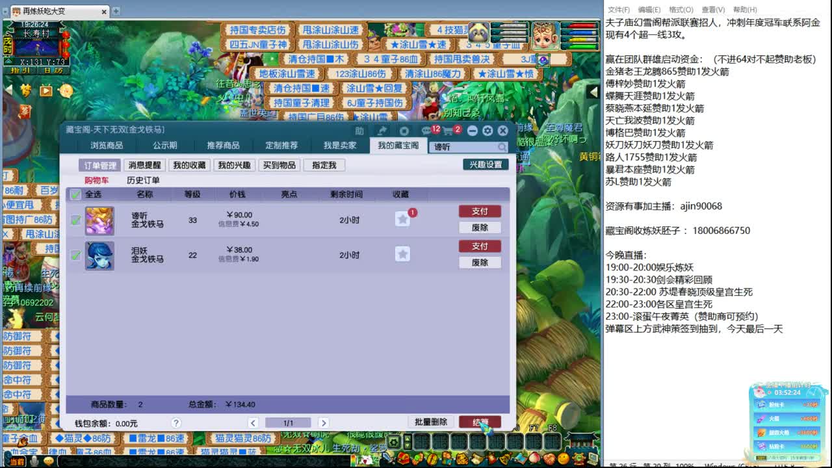This screenshot has height=468, width=832.
Task: Select 我的藏宝阁 tab
Action: (398, 146)
